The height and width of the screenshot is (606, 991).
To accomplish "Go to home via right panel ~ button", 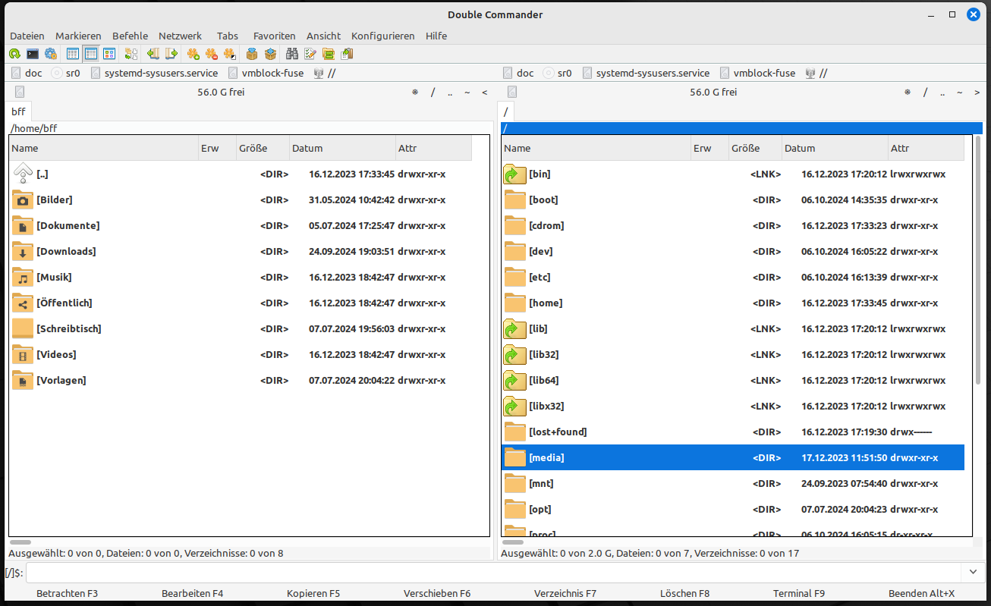I will [960, 92].
